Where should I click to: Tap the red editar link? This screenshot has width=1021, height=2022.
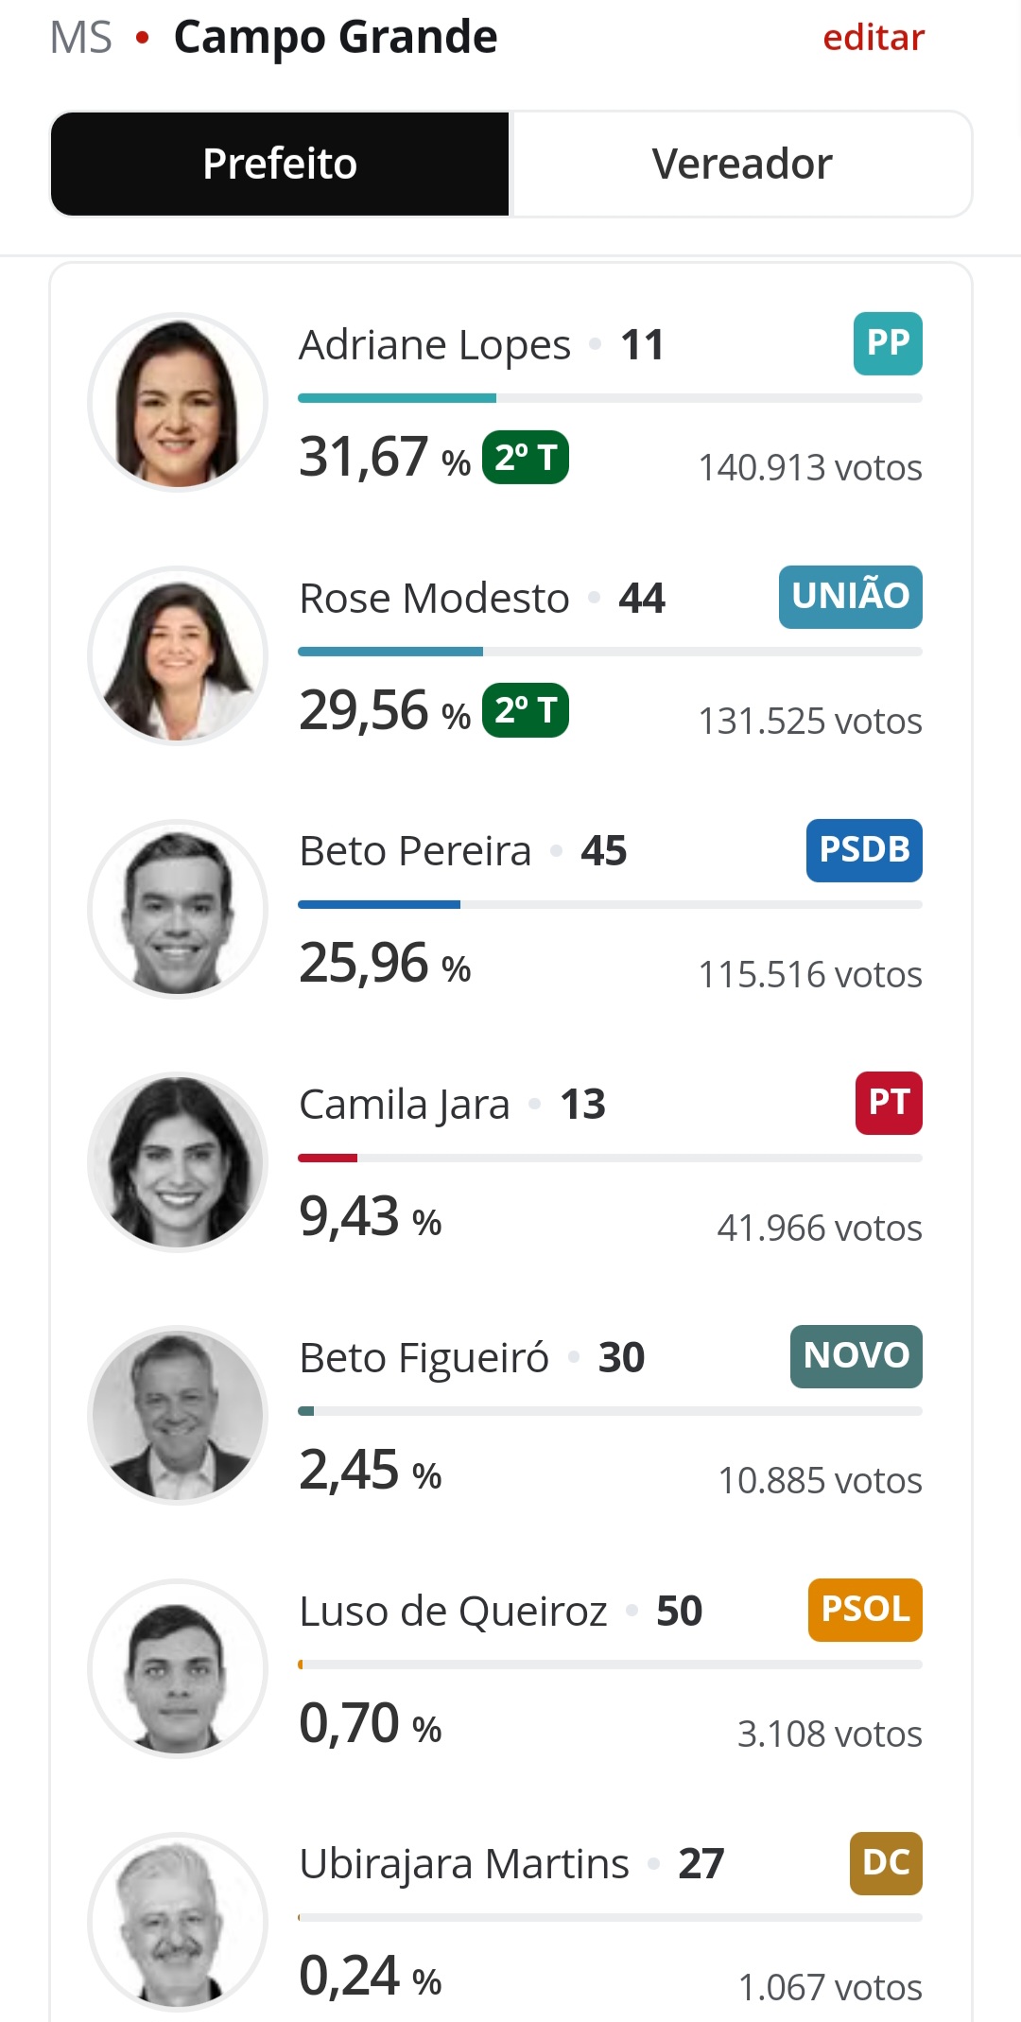pos(874,38)
